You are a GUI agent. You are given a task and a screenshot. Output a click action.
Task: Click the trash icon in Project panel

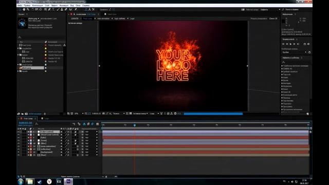click(45, 114)
